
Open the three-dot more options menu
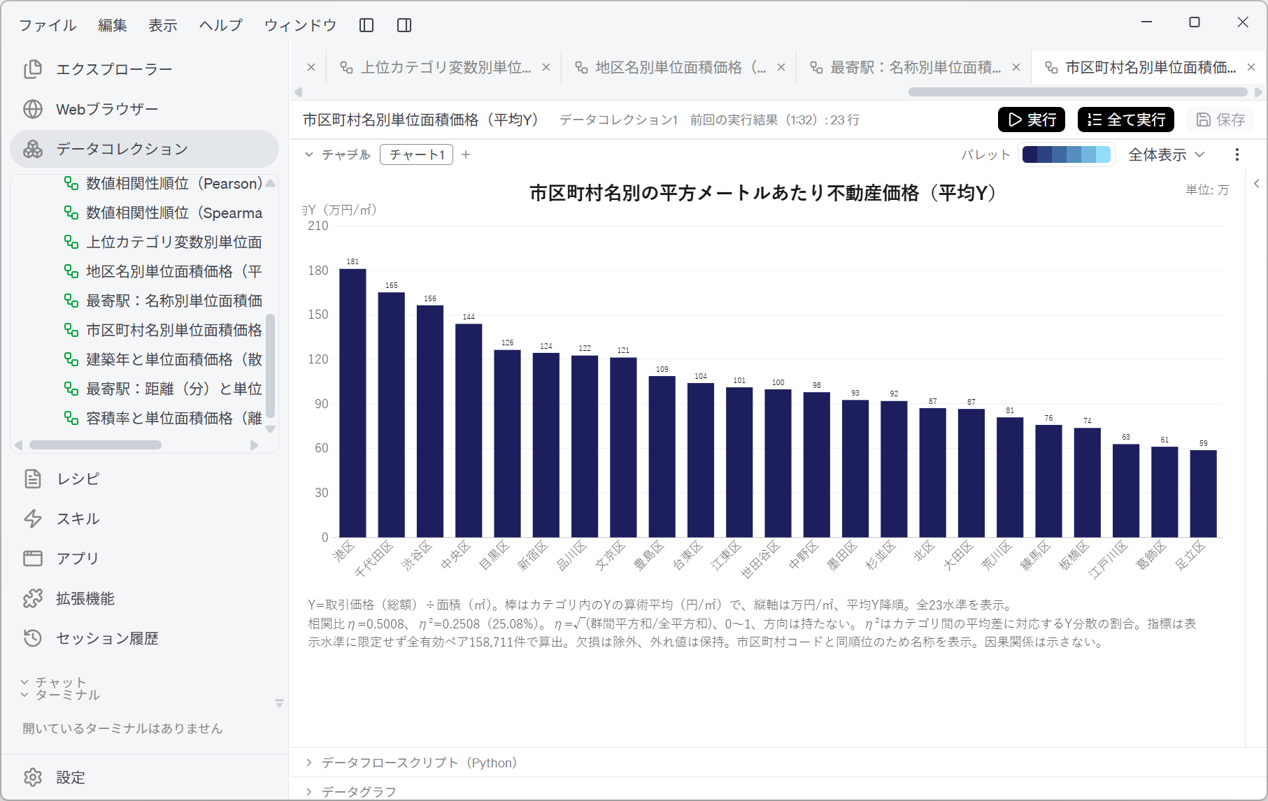click(1237, 154)
